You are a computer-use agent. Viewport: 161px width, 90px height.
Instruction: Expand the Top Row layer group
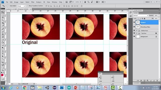(x=137, y=33)
